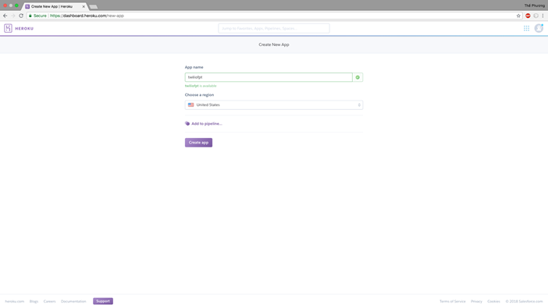
Task: Click the pipeline icon beside Add to pipeline
Action: (187, 124)
